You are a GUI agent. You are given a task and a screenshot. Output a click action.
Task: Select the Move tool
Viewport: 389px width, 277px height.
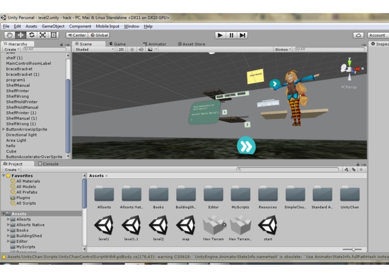(21, 35)
